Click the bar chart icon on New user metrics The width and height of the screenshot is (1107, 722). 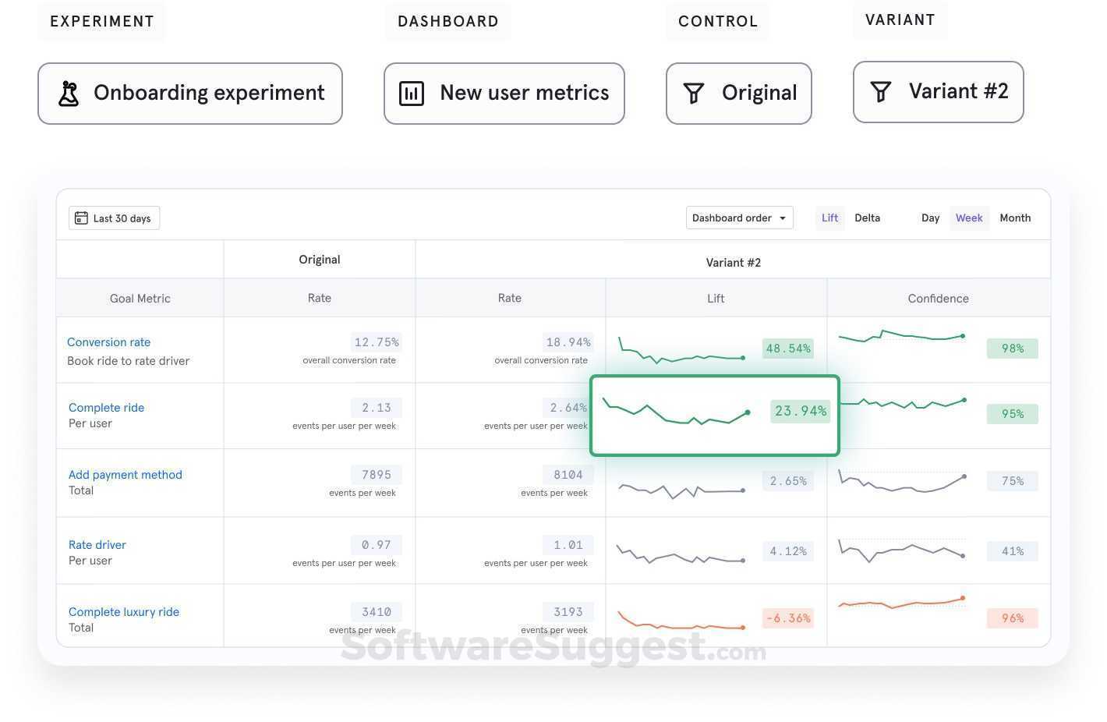coord(412,93)
